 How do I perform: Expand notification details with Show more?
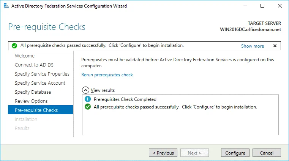[252, 46]
